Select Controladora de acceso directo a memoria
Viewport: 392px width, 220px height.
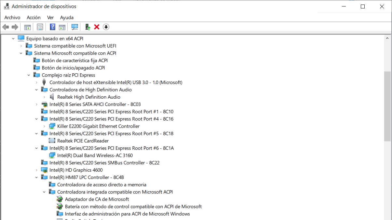point(102,185)
